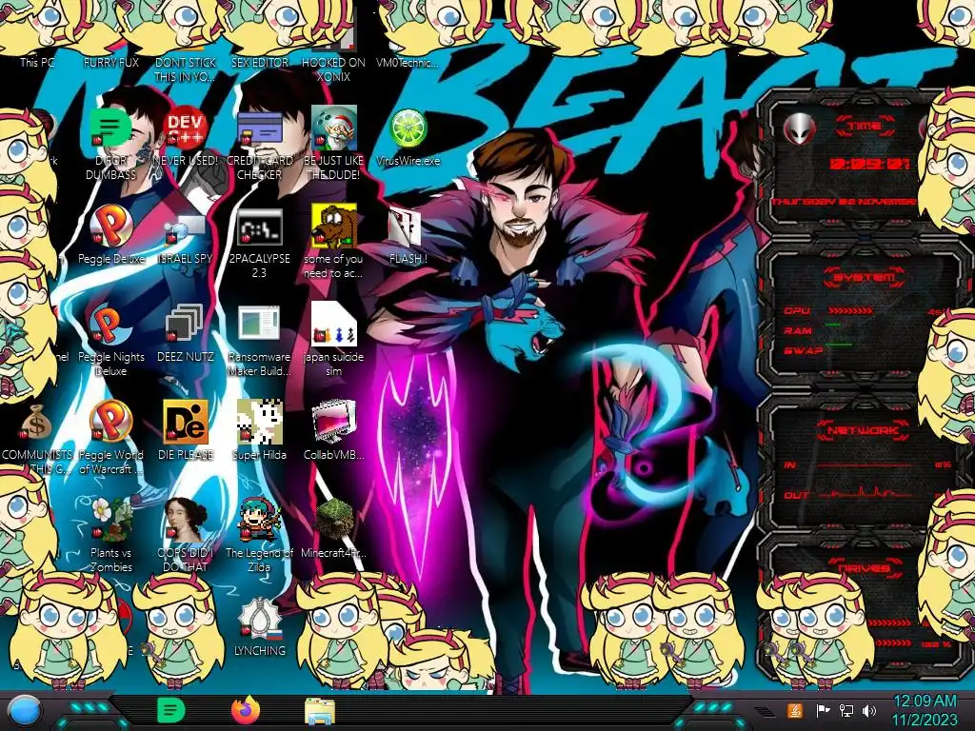
Task: Click the TIME header on gadget
Action: click(x=864, y=127)
